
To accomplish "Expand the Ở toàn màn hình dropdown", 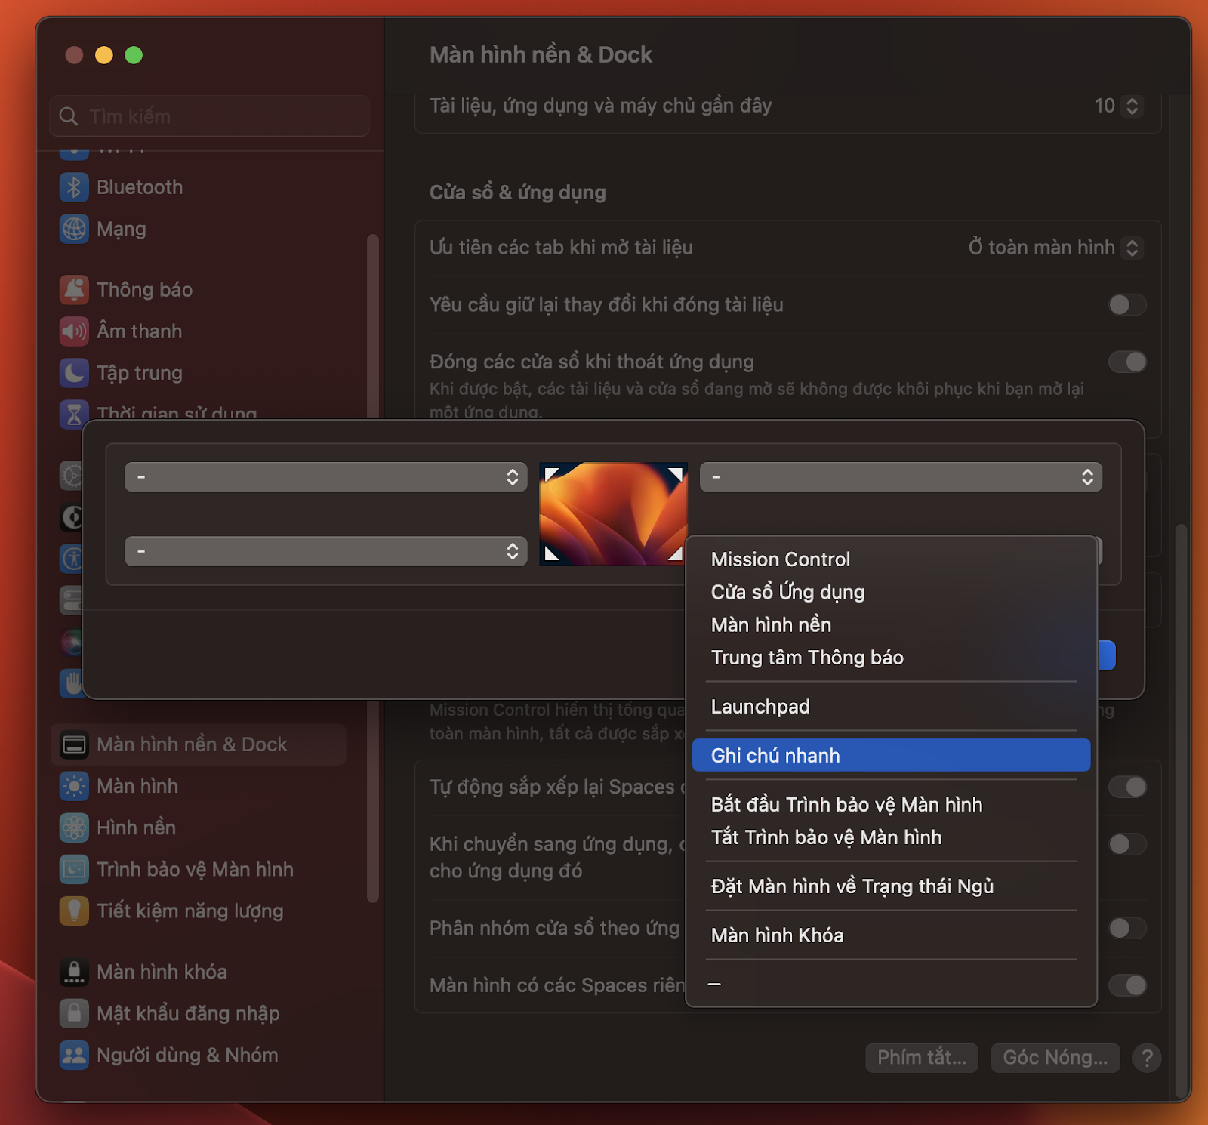I will [1055, 248].
